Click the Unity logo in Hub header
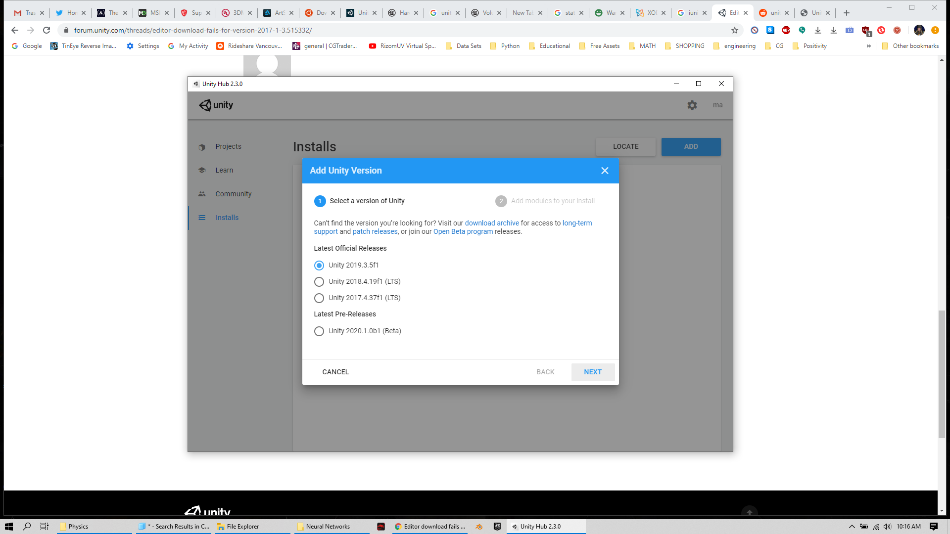The image size is (950, 534). 216,105
